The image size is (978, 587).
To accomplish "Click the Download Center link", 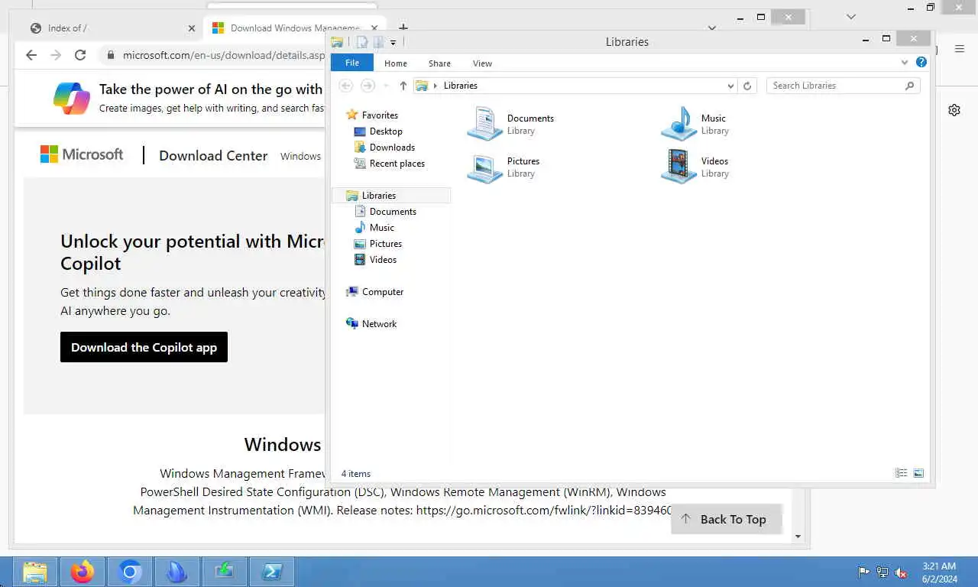I will (213, 155).
